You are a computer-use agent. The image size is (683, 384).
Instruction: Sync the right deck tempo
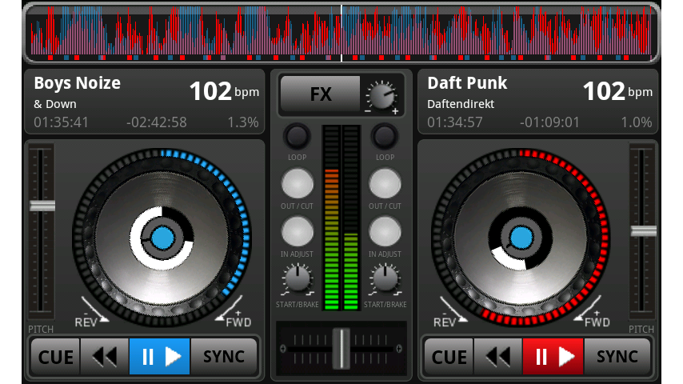pos(617,357)
